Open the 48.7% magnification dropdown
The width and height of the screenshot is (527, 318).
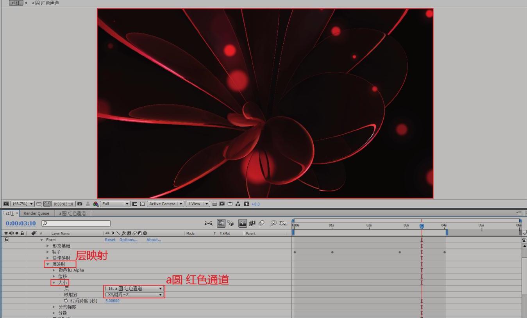click(x=23, y=204)
